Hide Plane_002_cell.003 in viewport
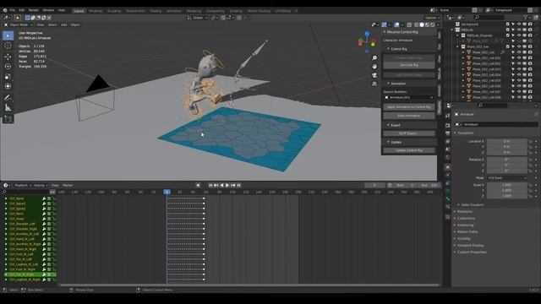The height and width of the screenshot is (304, 541). pyautogui.click(x=518, y=69)
